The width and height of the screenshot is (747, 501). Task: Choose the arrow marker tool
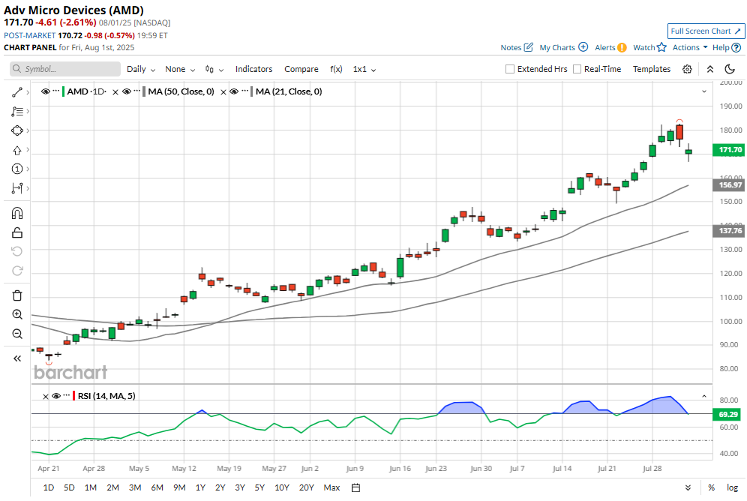click(x=17, y=150)
